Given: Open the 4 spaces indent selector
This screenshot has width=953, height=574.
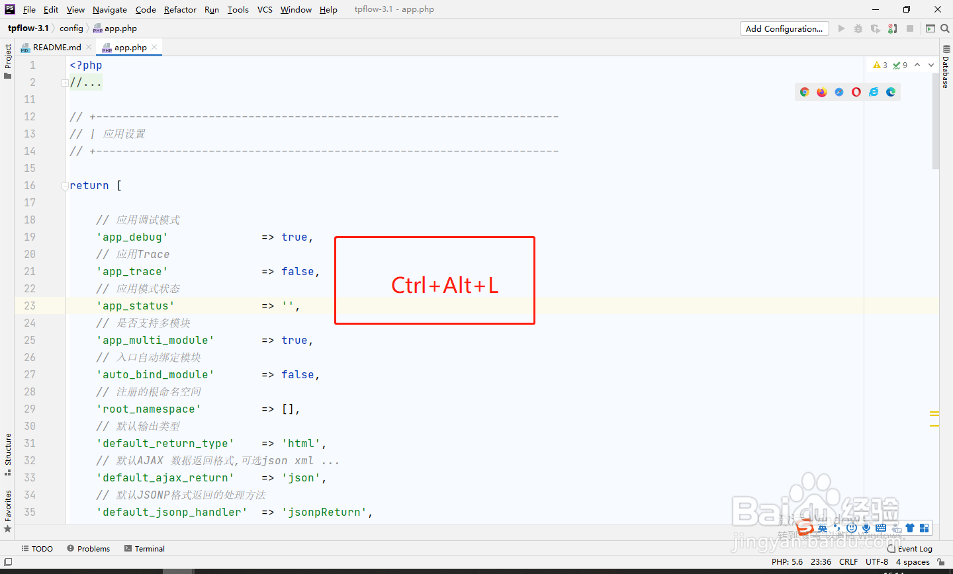Looking at the screenshot, I should (913, 562).
